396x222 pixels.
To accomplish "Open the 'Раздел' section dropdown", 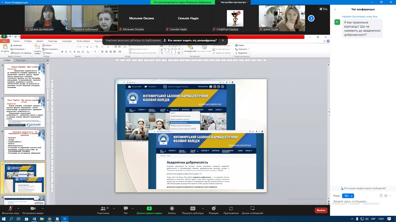I will [48, 53].
